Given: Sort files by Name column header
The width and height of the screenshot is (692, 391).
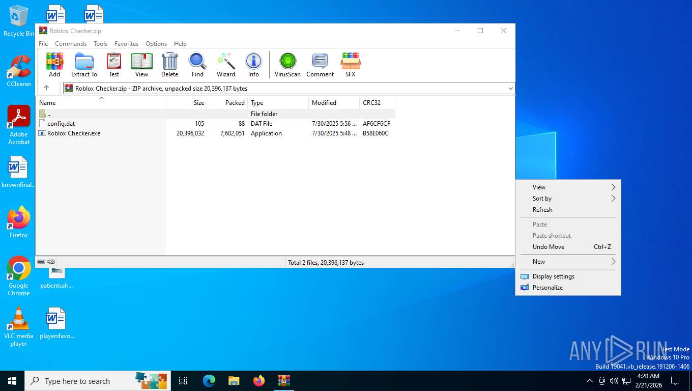Looking at the screenshot, I should [x=102, y=103].
